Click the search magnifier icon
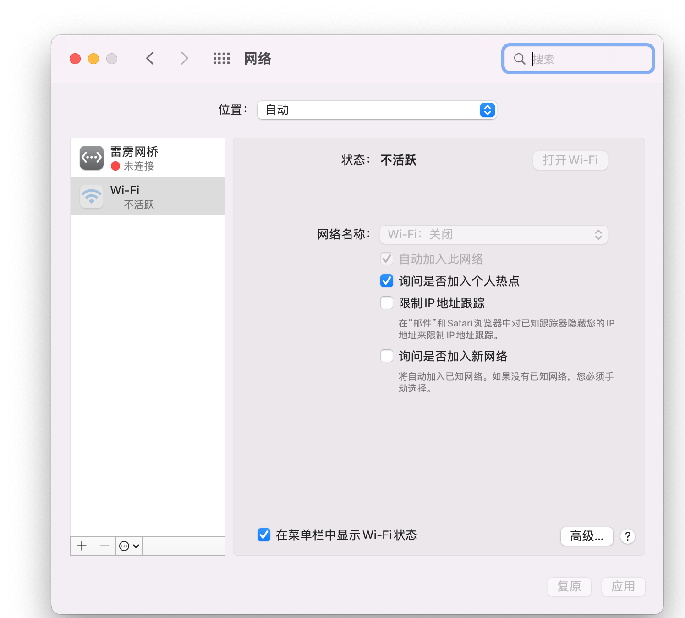The width and height of the screenshot is (685, 618). coord(519,59)
